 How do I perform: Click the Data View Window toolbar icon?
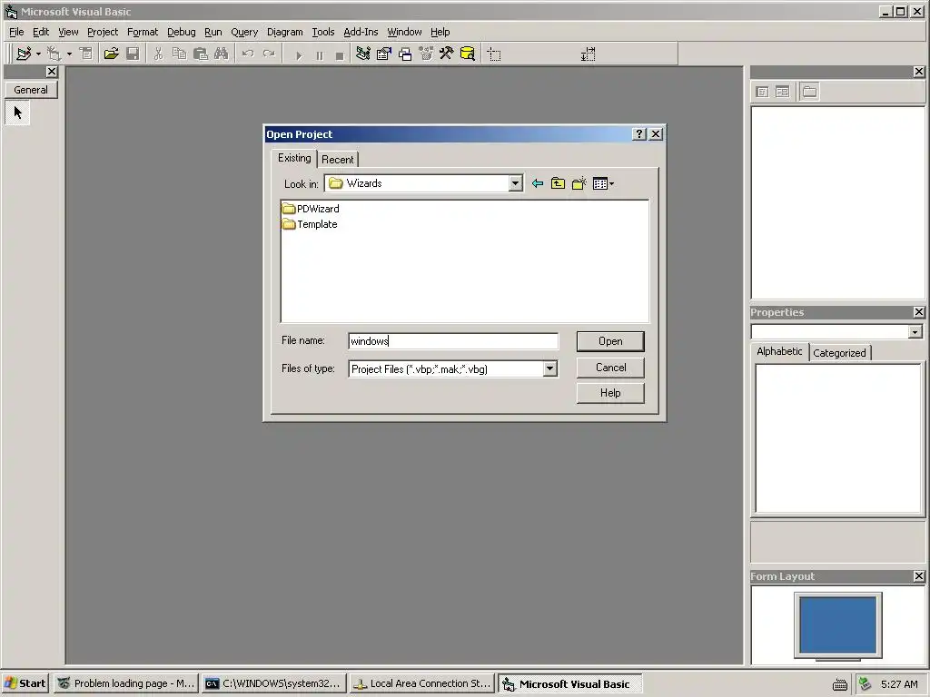pyautogui.click(x=468, y=54)
